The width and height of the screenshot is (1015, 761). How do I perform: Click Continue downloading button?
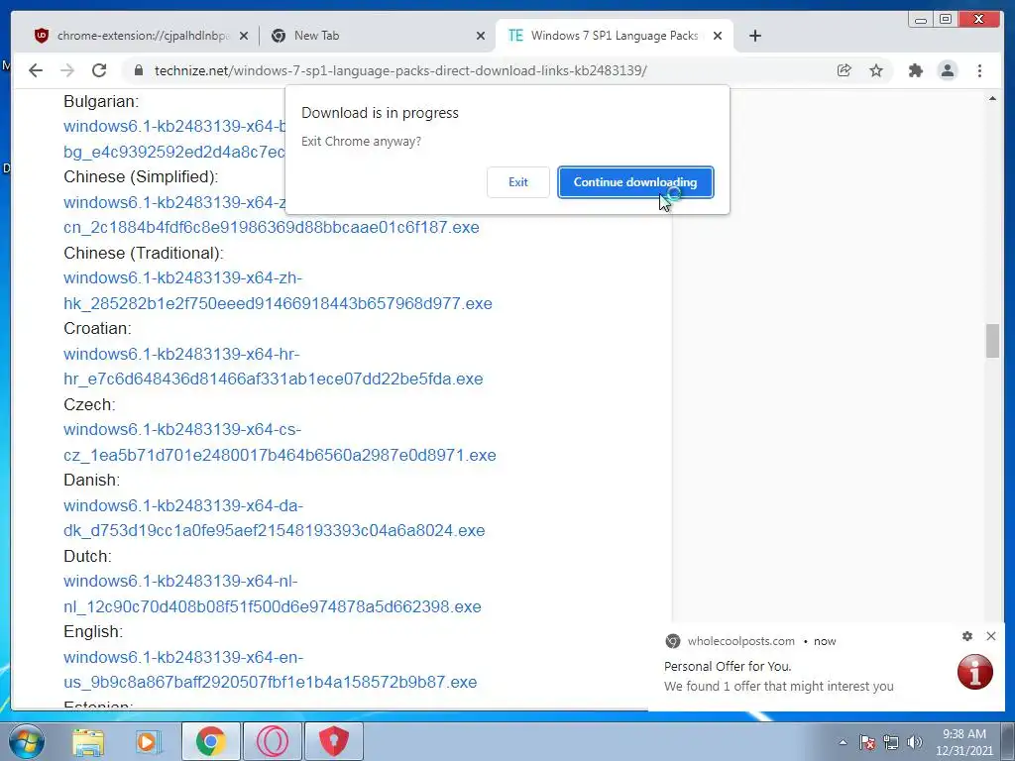click(x=635, y=182)
